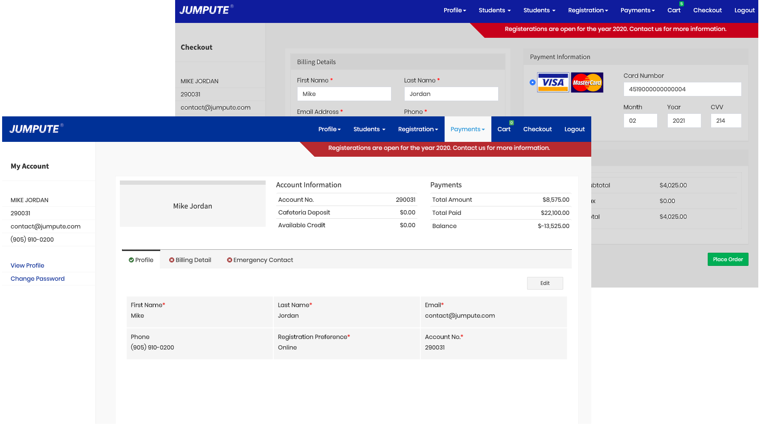Click the Cafeteria Deposit row
Screen dimensions: 760x426
point(346,212)
